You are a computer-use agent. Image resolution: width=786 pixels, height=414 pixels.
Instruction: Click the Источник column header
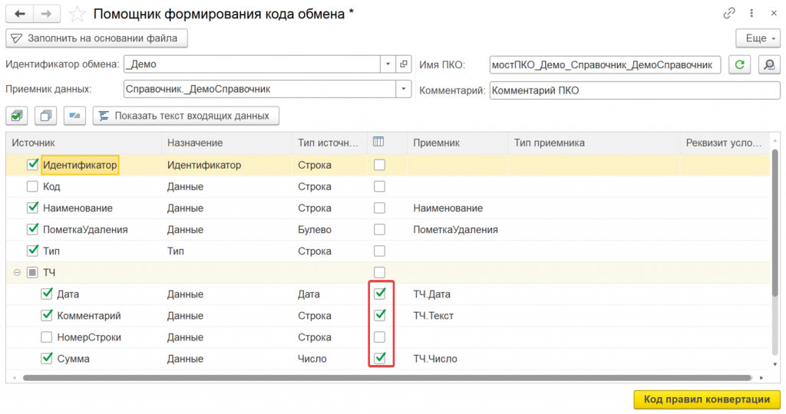tap(84, 143)
